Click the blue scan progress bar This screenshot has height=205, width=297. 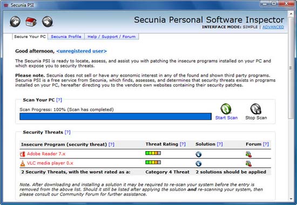(116, 117)
